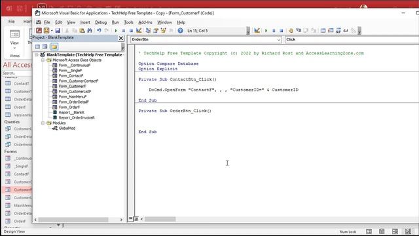Select the GlobalMod module
Screen dimensions: 419x236
click(x=67, y=128)
